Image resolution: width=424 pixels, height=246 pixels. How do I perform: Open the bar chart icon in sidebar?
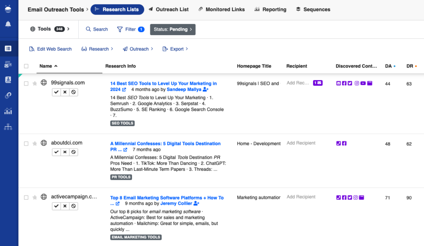pyautogui.click(x=8, y=111)
